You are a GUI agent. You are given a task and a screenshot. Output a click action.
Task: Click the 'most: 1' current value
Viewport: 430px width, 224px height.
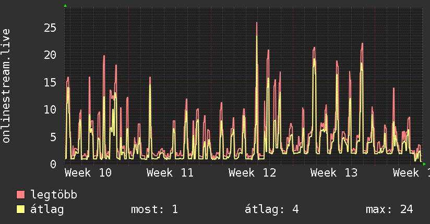click(x=154, y=209)
